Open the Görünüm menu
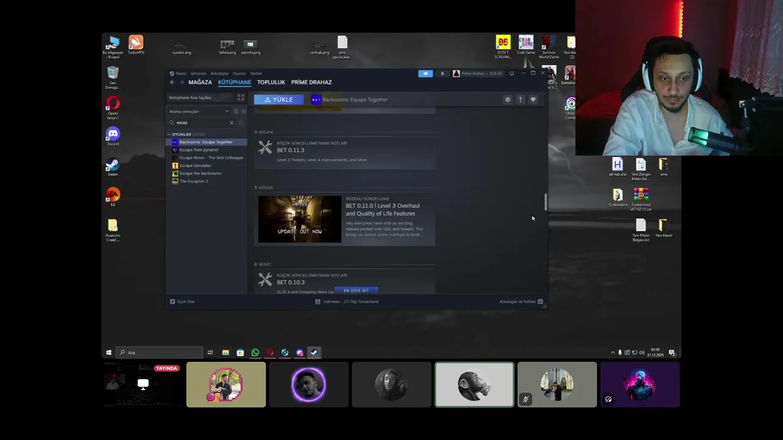The width and height of the screenshot is (783, 440). [x=198, y=73]
